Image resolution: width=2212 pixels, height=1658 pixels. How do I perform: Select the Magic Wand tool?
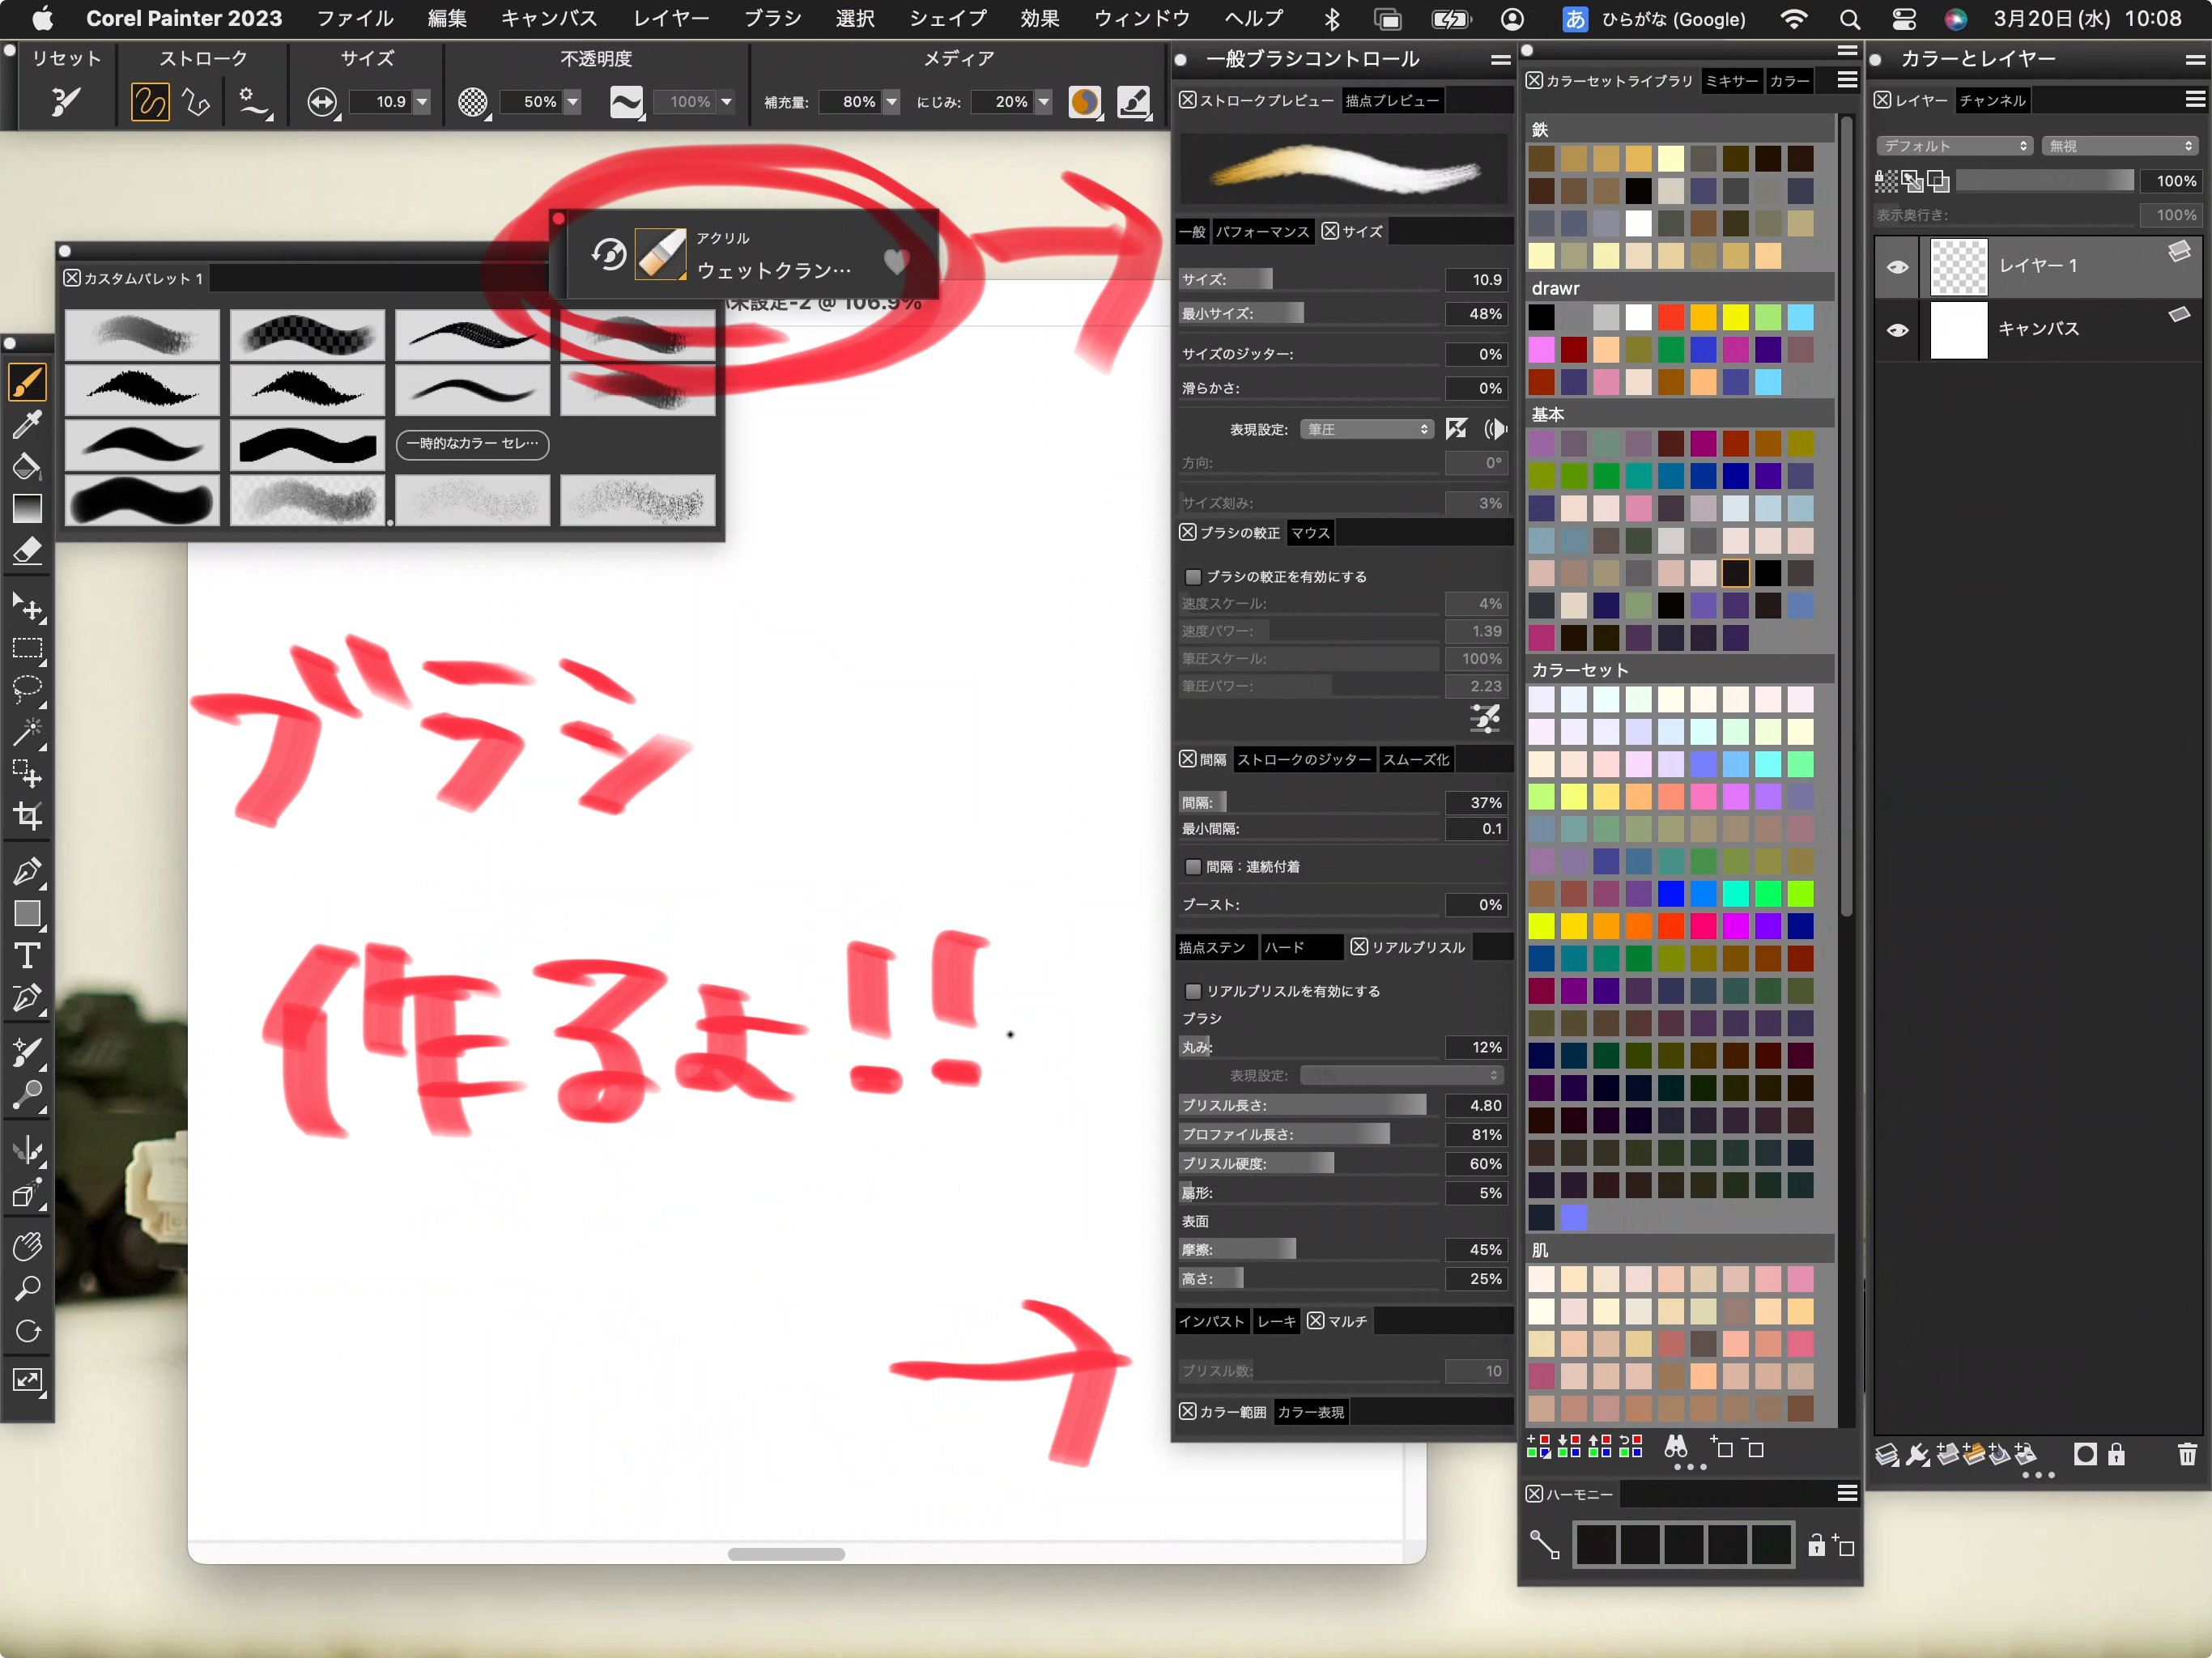click(x=27, y=732)
